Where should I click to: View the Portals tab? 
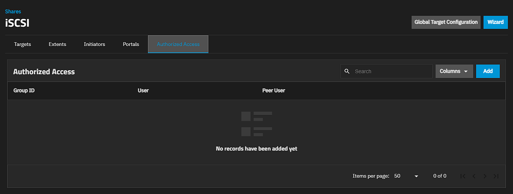point(131,44)
